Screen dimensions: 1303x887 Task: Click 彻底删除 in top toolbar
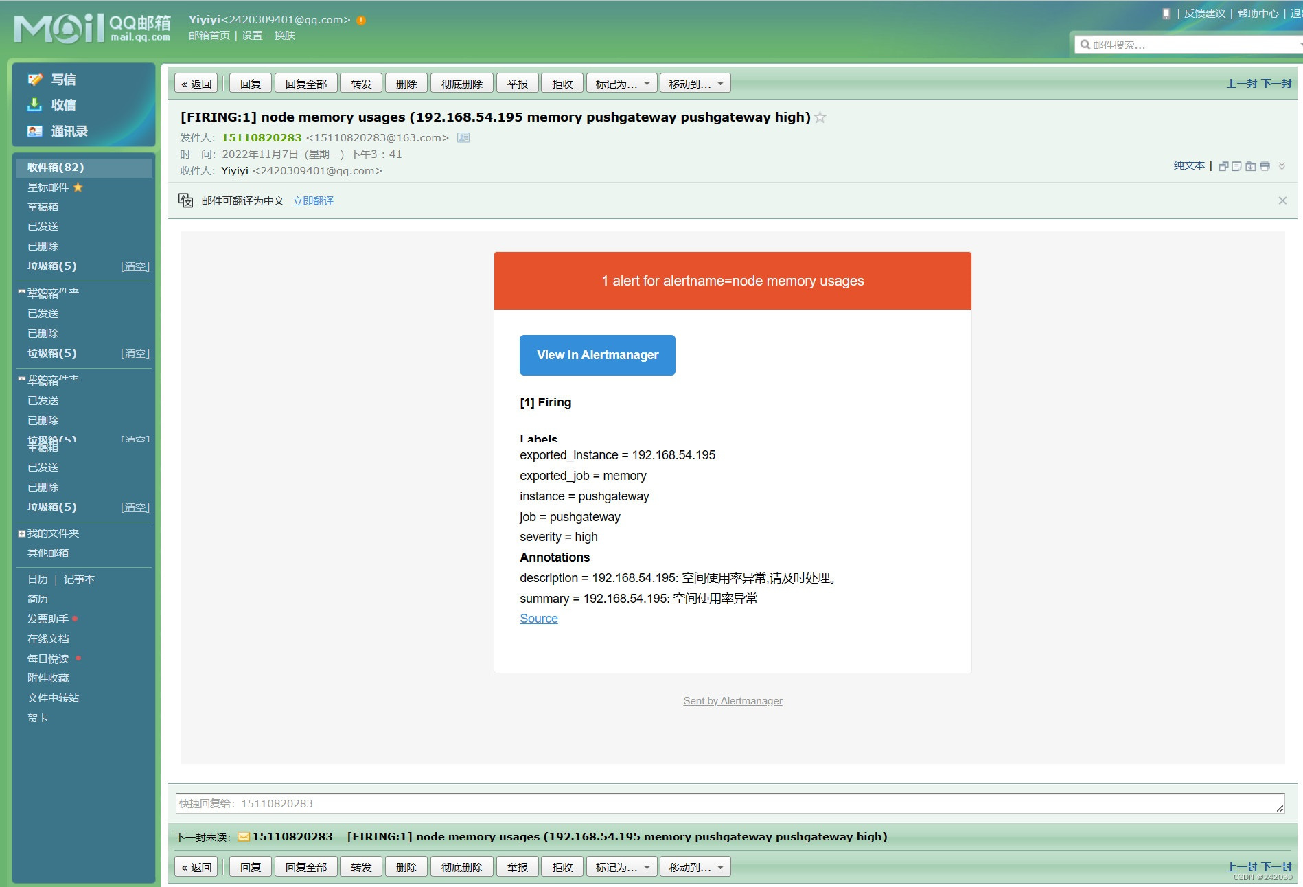pyautogui.click(x=462, y=84)
